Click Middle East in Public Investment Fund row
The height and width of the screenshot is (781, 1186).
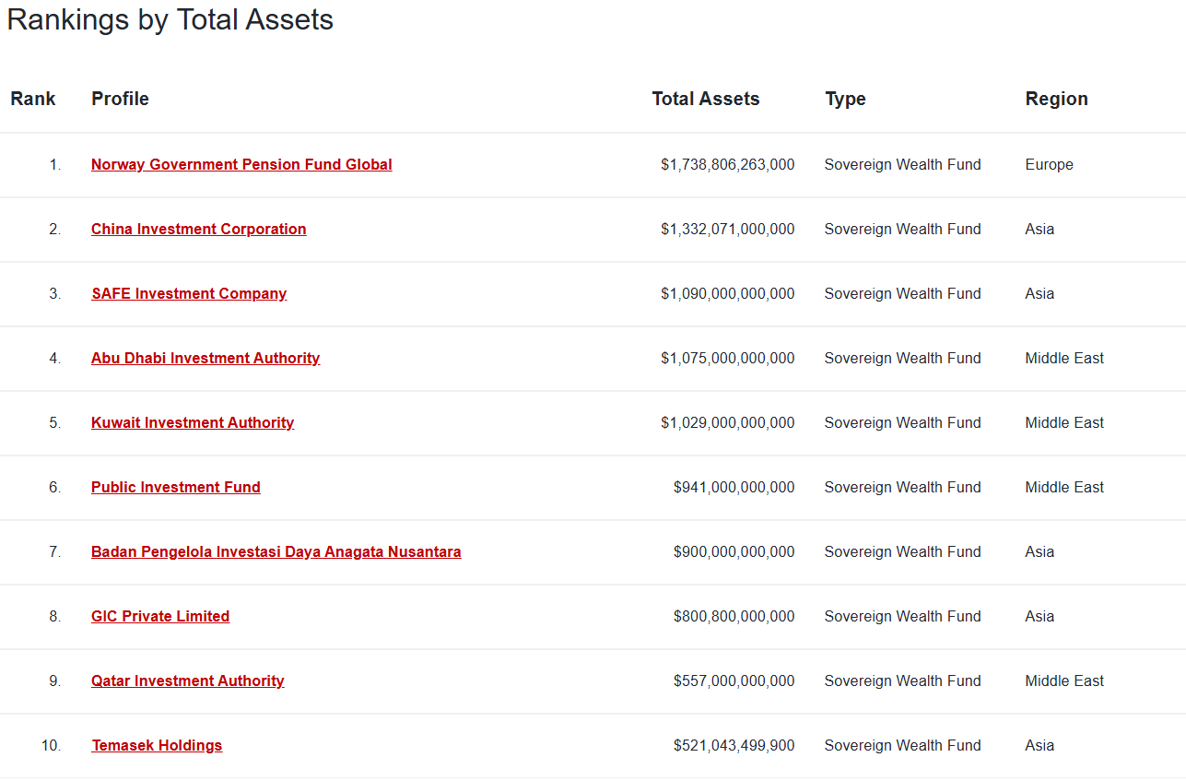tap(1064, 487)
